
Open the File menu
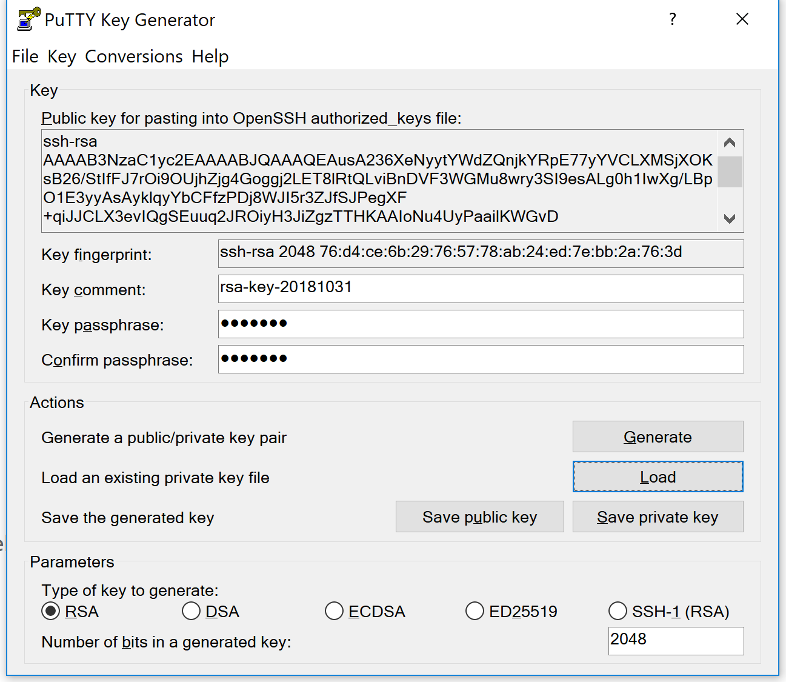tap(25, 56)
